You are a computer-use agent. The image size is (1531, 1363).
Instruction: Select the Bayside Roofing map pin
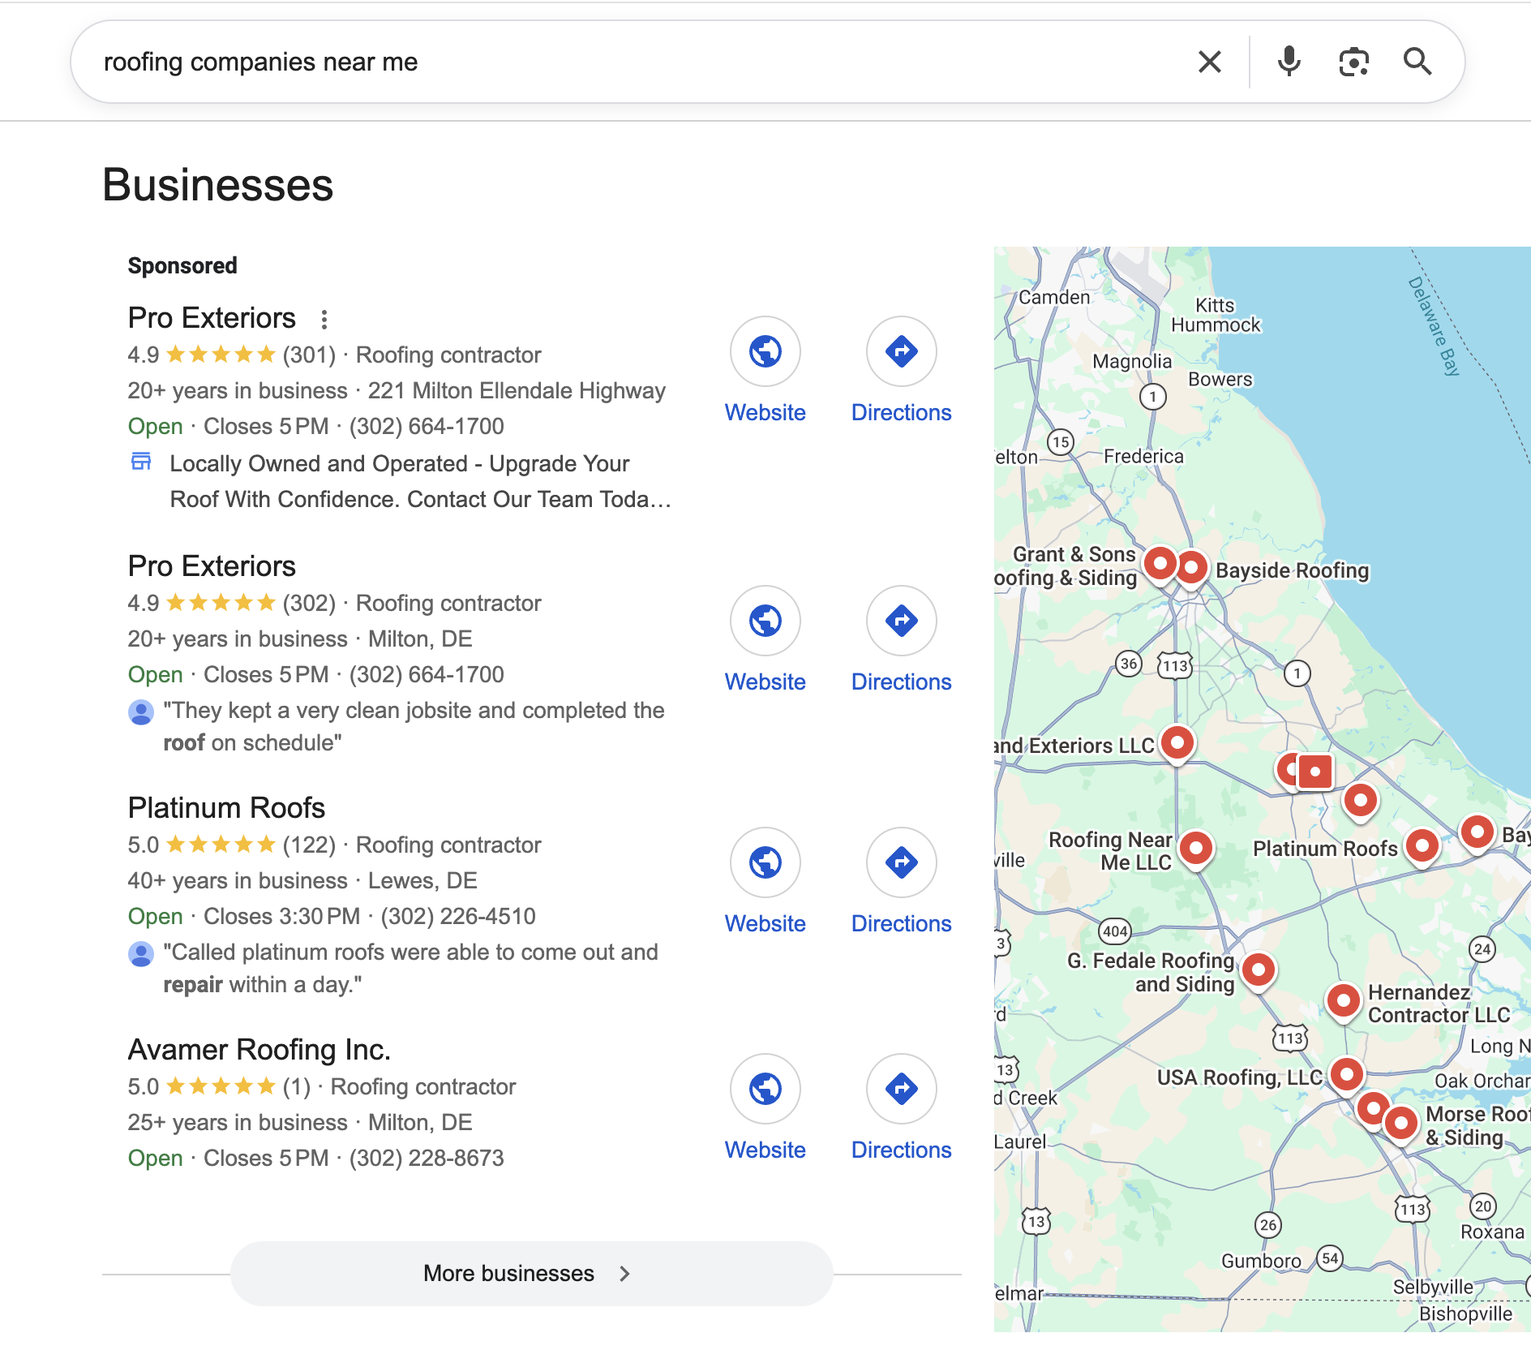1191,566
